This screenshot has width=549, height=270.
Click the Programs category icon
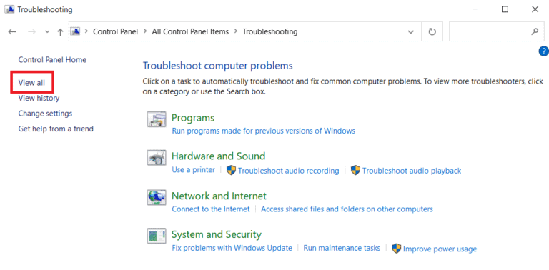[x=156, y=119]
